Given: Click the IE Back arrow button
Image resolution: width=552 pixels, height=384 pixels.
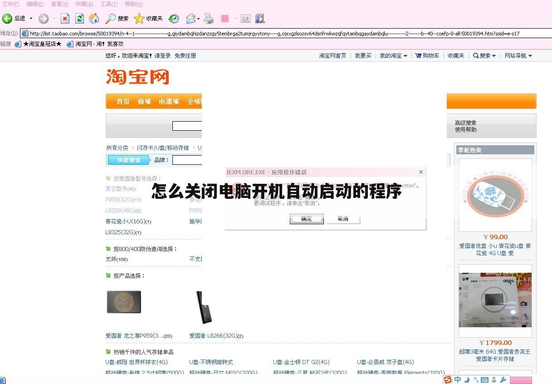Looking at the screenshot, I should [x=7, y=19].
